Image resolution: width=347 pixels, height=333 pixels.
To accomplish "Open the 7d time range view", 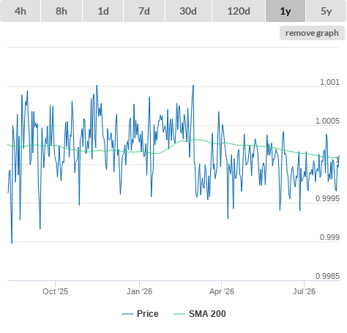I will [144, 11].
